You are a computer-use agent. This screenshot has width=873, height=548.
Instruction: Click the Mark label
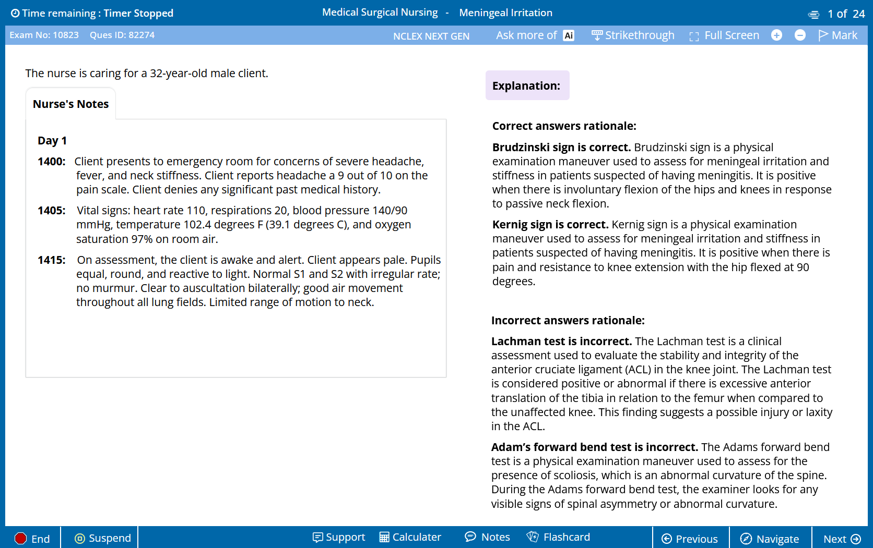point(844,35)
